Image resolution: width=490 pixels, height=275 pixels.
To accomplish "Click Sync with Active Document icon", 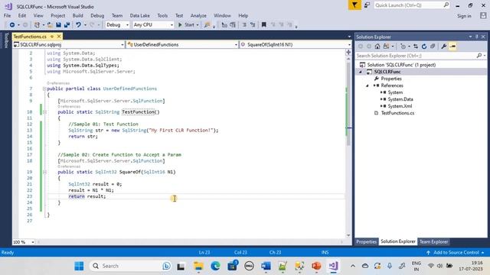I will [416, 46].
